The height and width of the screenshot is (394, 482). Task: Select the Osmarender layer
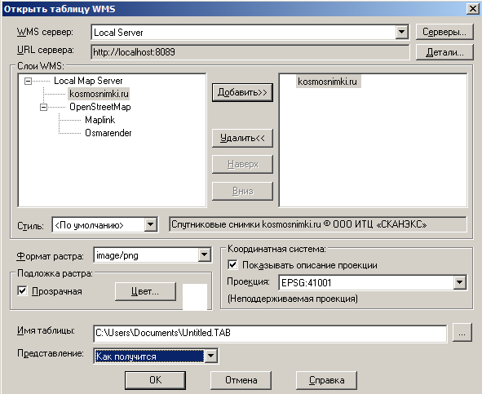[108, 133]
